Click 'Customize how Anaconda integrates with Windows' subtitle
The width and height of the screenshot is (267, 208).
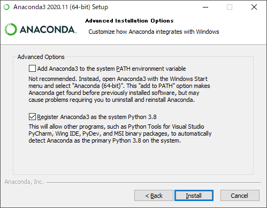pyautogui.click(x=154, y=32)
